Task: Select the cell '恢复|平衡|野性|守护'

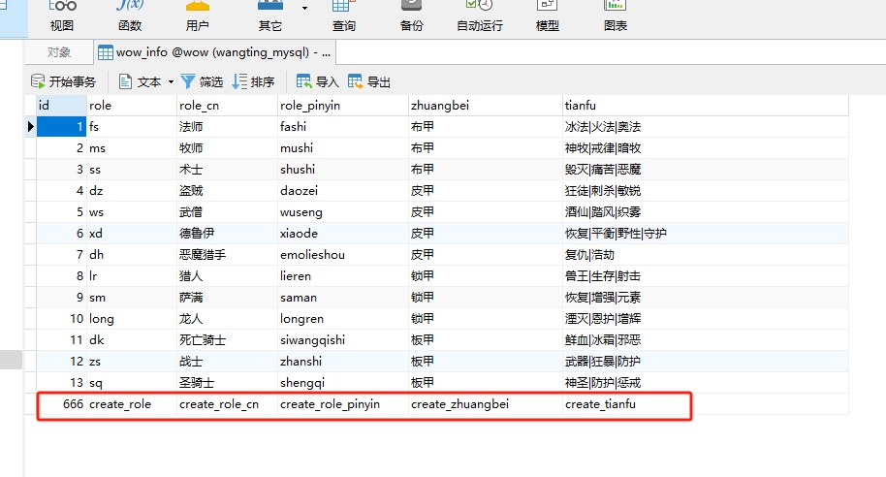Action: [x=706, y=234]
